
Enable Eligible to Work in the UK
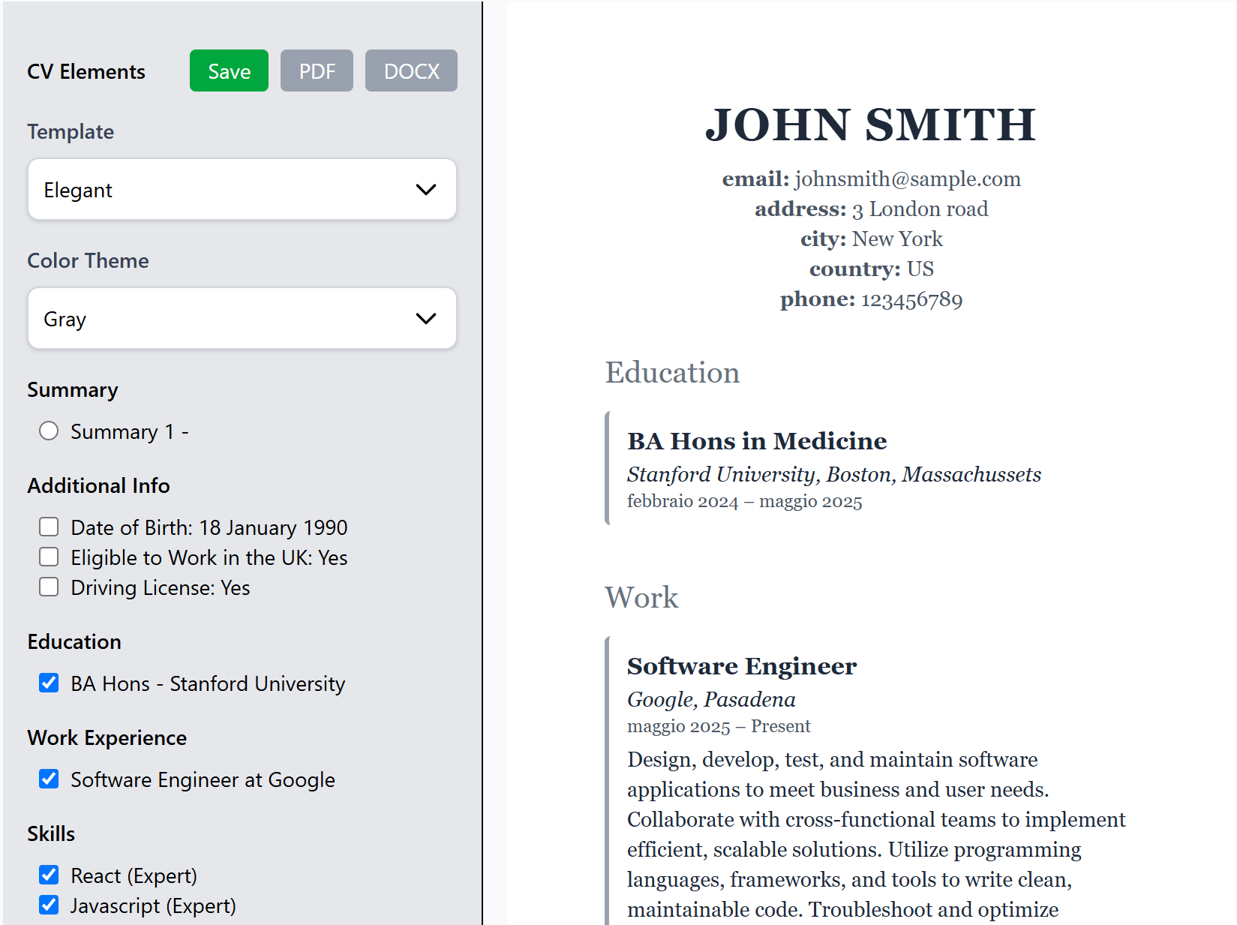click(x=49, y=557)
